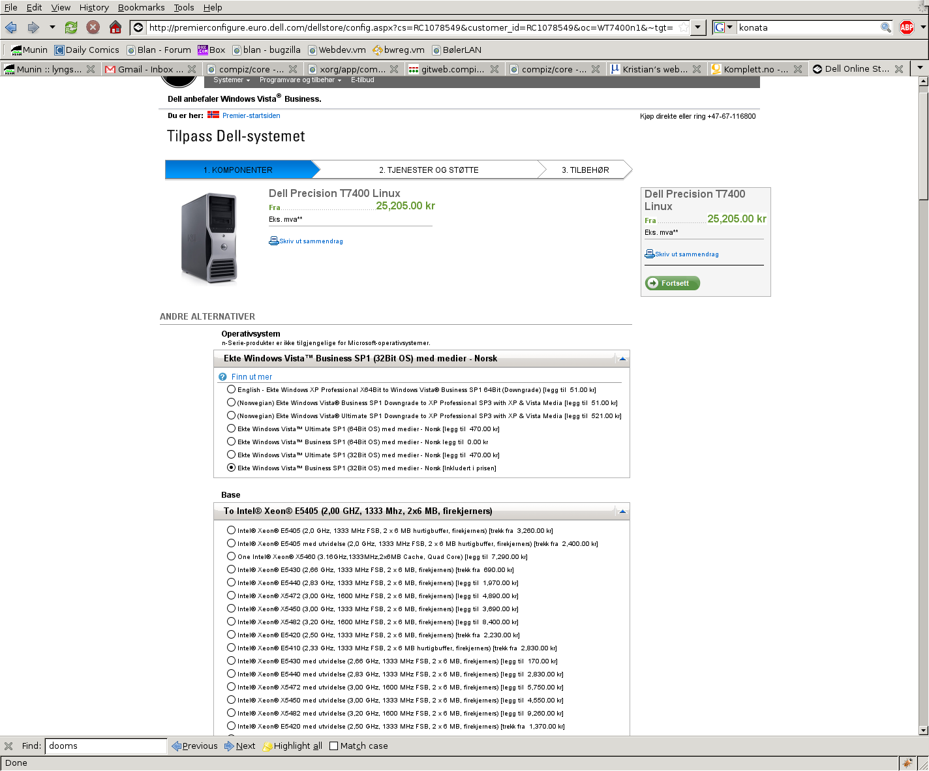Image resolution: width=929 pixels, height=771 pixels.
Task: Toggle the Match case checkbox
Action: (x=334, y=746)
